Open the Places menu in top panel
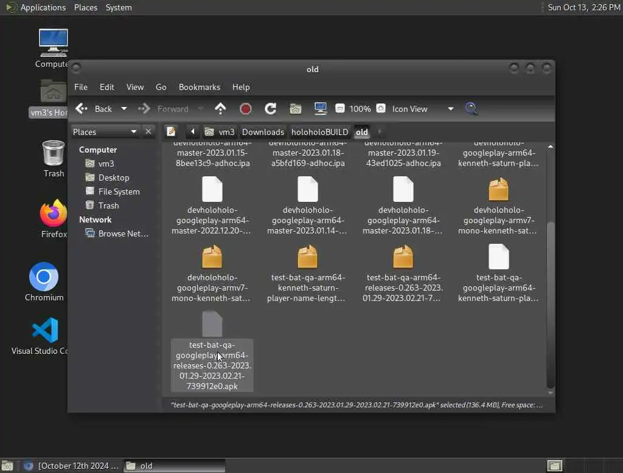This screenshot has width=623, height=473. point(85,7)
